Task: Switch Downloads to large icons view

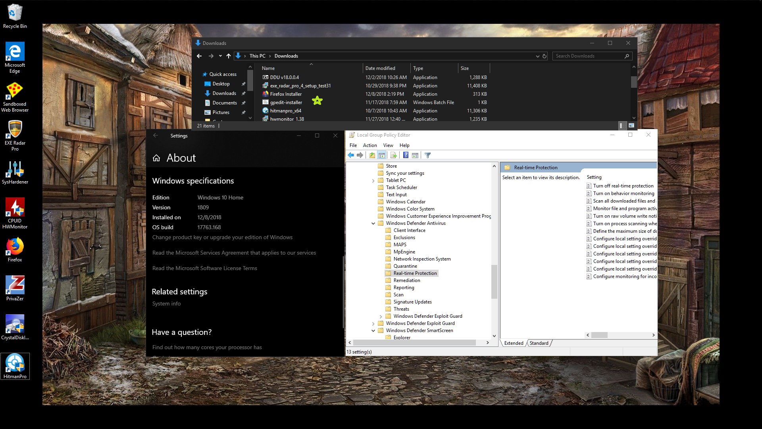Action: pos(631,126)
